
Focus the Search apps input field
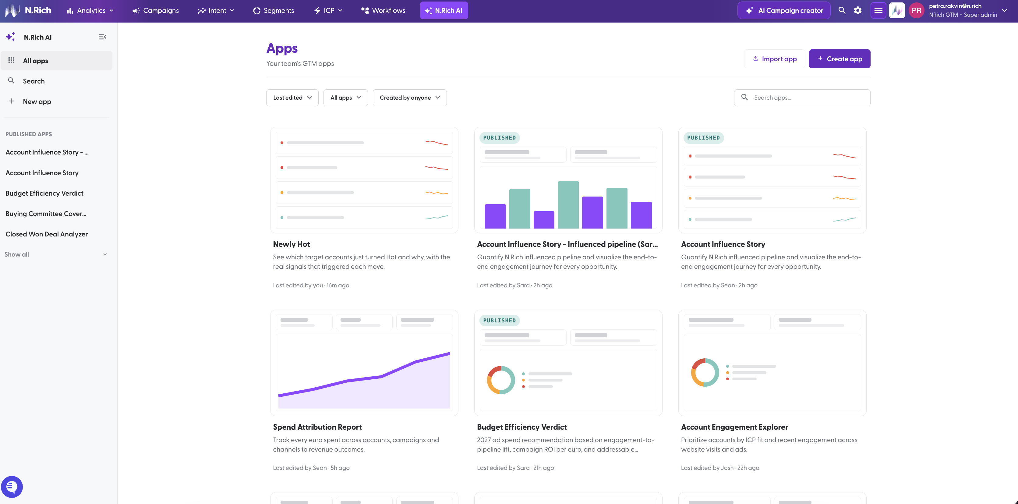coord(802,98)
